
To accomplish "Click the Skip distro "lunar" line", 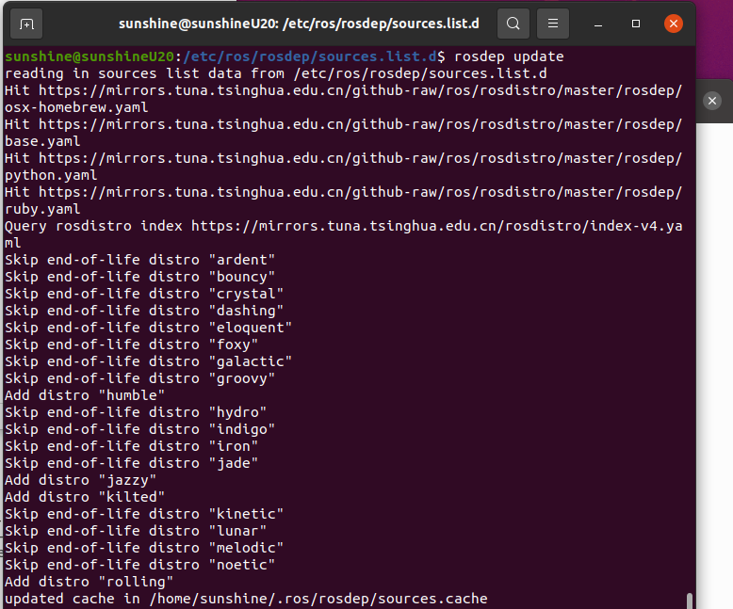I will [136, 531].
